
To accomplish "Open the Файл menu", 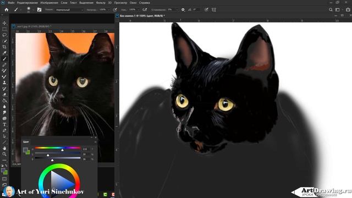I will pos(11,3).
